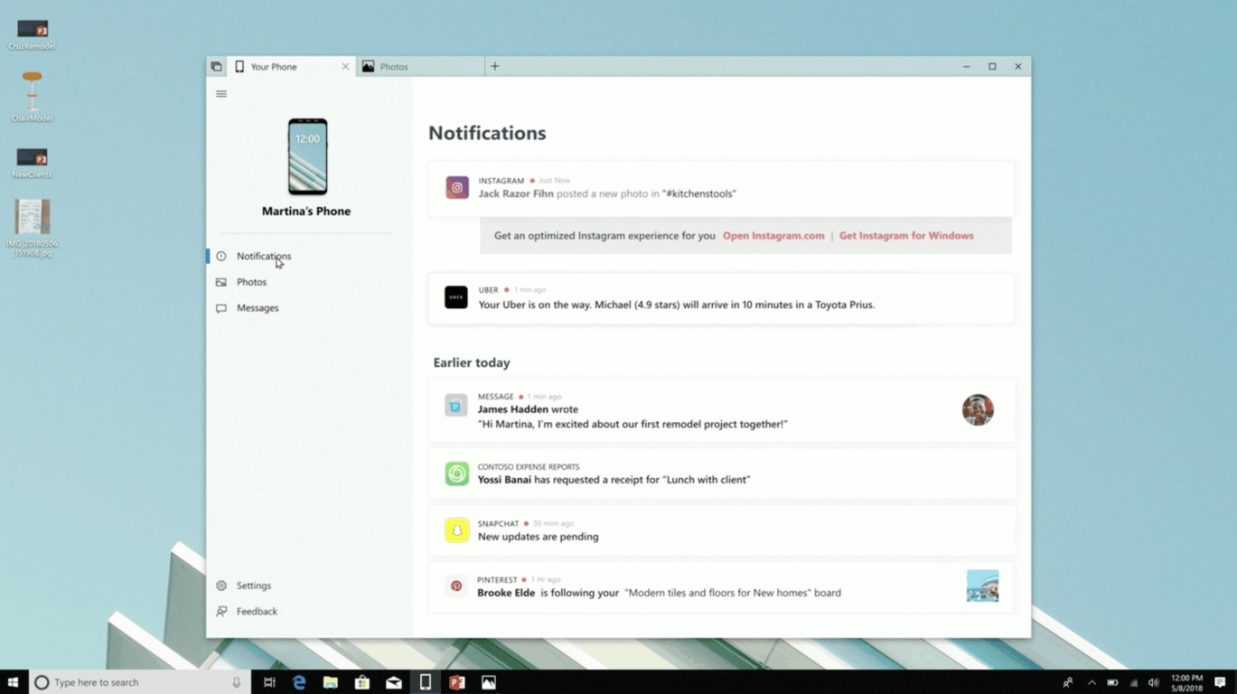Image resolution: width=1237 pixels, height=694 pixels.
Task: Open PowerPoint from the taskbar
Action: pos(457,682)
